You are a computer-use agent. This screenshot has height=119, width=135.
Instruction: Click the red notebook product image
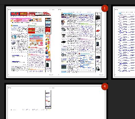point(98,31)
